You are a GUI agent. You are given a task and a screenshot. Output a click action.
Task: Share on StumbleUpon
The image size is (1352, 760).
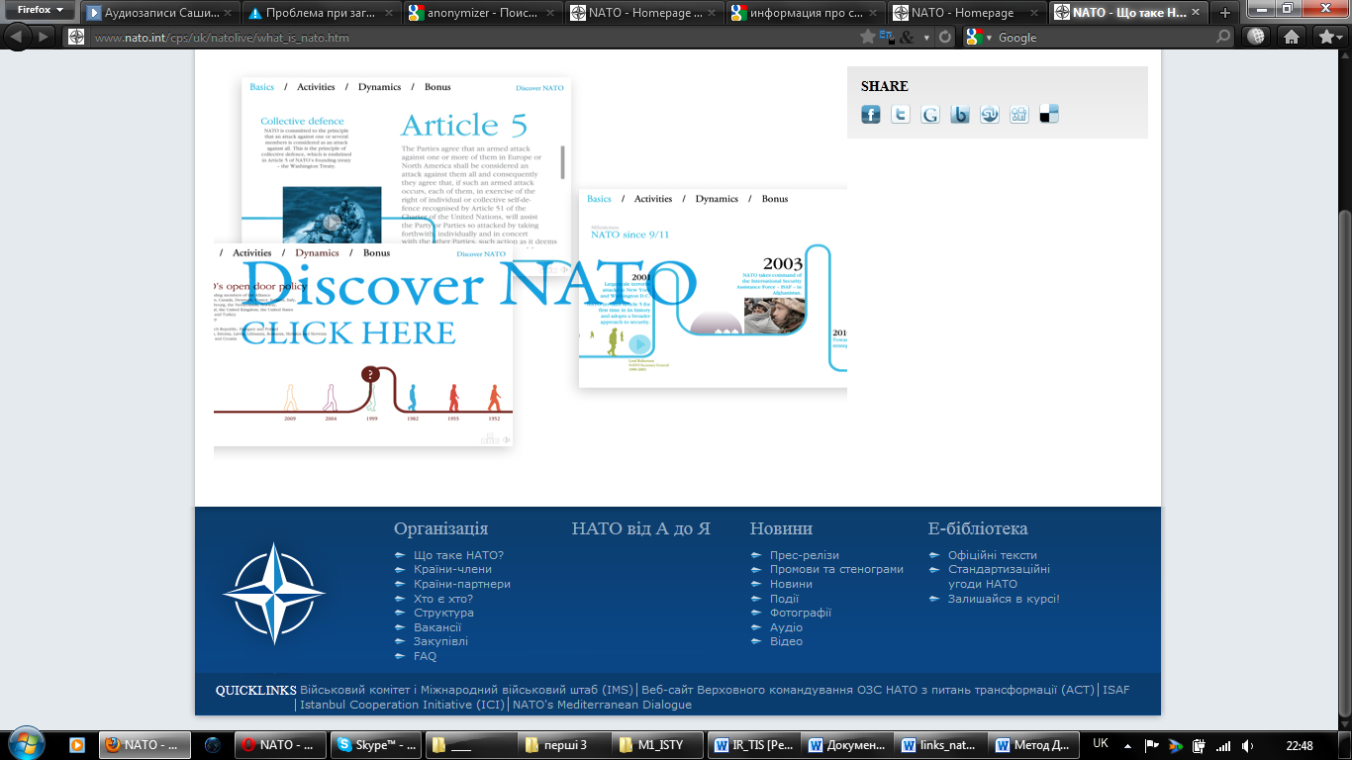[x=990, y=115]
